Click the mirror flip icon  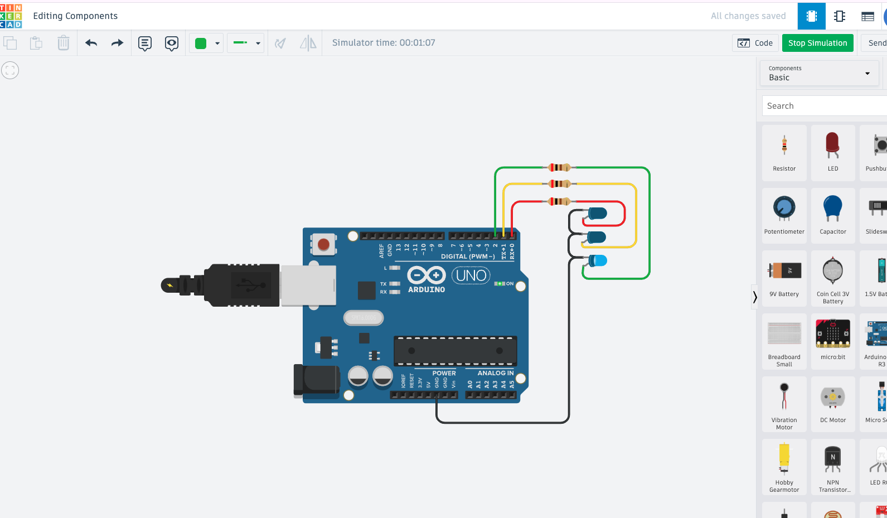pyautogui.click(x=308, y=43)
